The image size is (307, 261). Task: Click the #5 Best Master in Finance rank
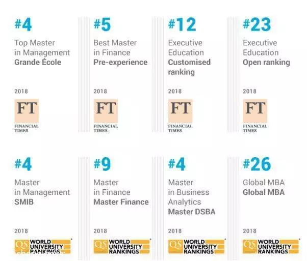point(102,24)
